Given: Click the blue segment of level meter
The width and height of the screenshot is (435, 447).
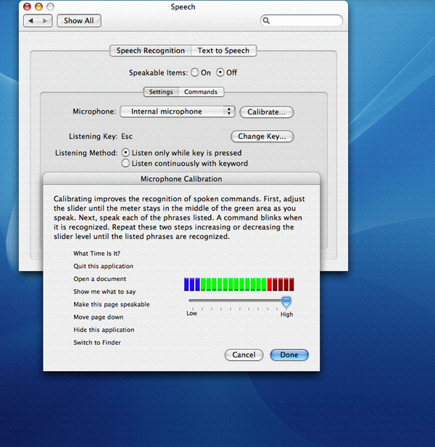Looking at the screenshot, I should tap(192, 284).
